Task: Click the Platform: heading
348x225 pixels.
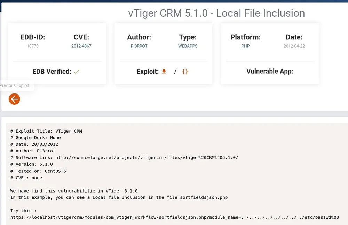Action: pos(245,37)
